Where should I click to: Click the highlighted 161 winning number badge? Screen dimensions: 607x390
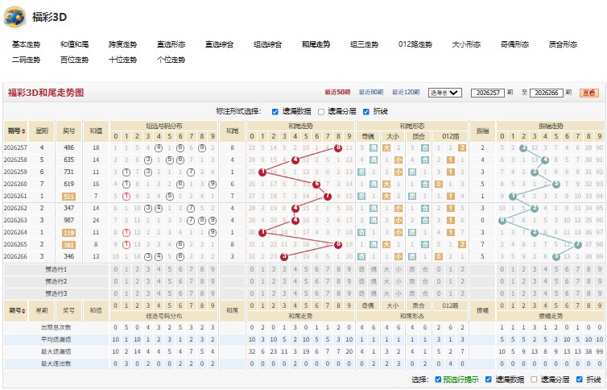pyautogui.click(x=68, y=245)
